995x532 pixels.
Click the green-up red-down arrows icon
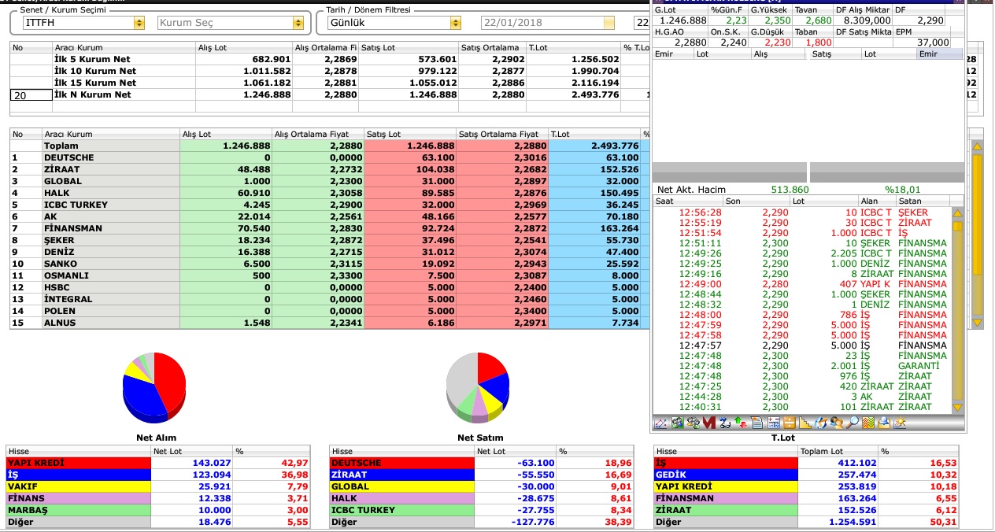(x=740, y=423)
